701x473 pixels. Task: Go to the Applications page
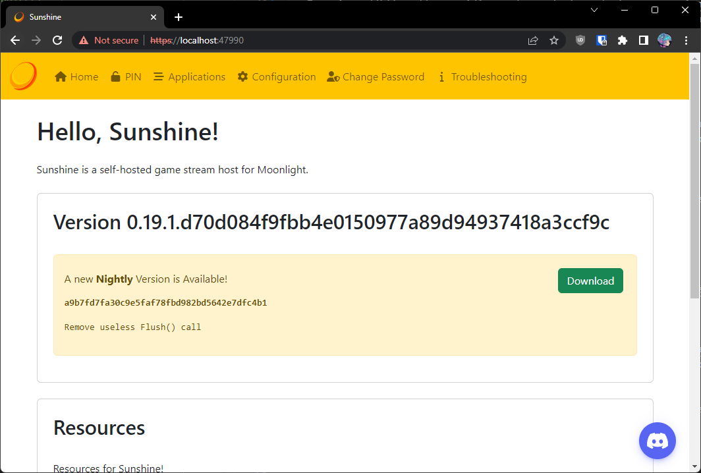tap(189, 77)
